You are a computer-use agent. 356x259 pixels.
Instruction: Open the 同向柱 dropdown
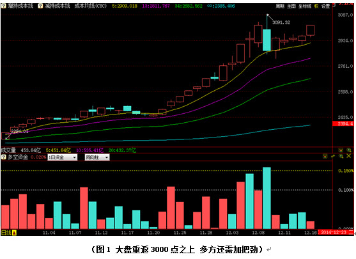coord(97,157)
